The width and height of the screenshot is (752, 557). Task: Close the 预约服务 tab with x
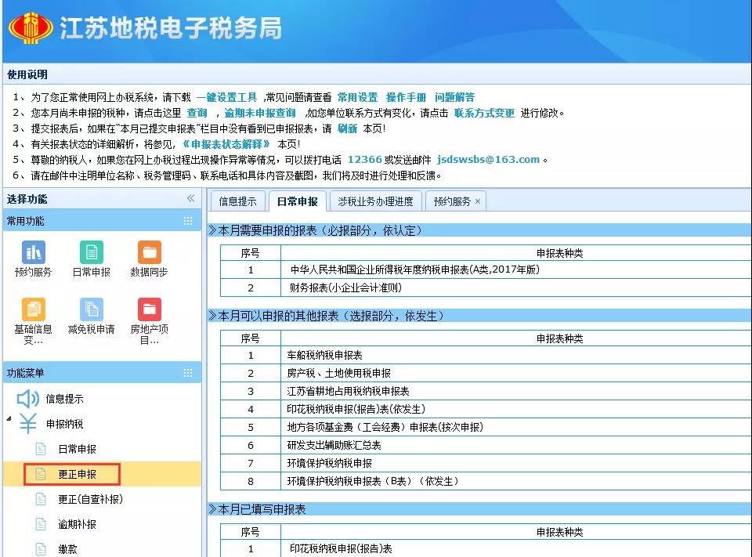tap(478, 201)
